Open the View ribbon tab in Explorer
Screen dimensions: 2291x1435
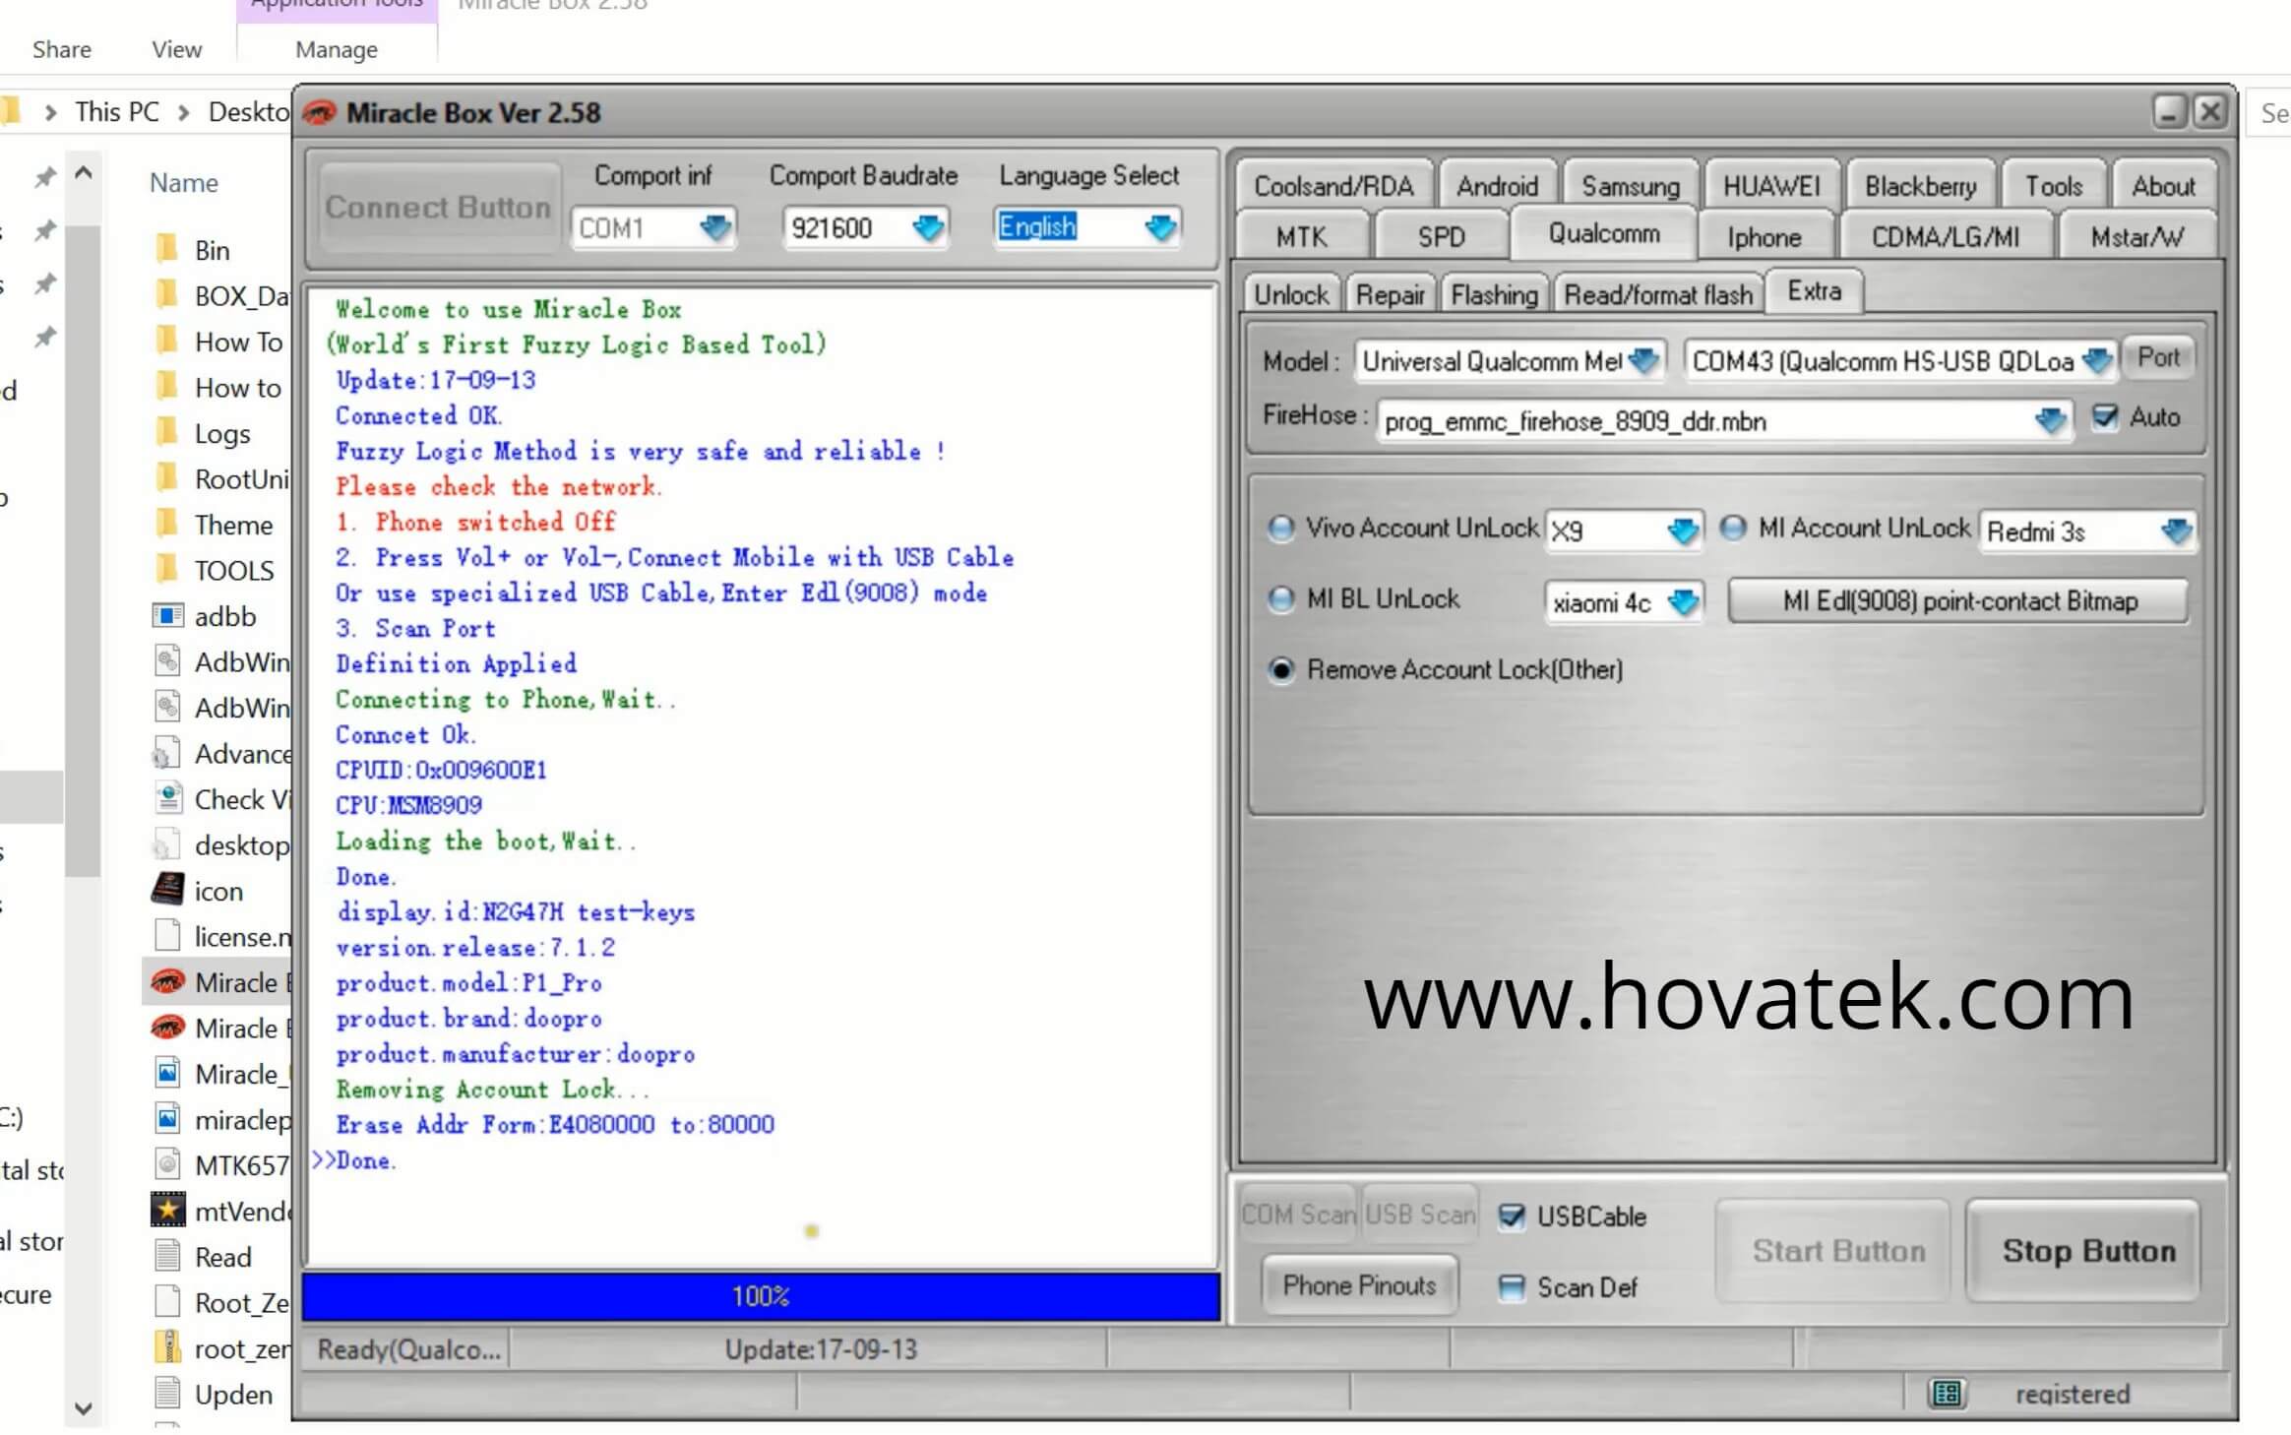point(176,49)
